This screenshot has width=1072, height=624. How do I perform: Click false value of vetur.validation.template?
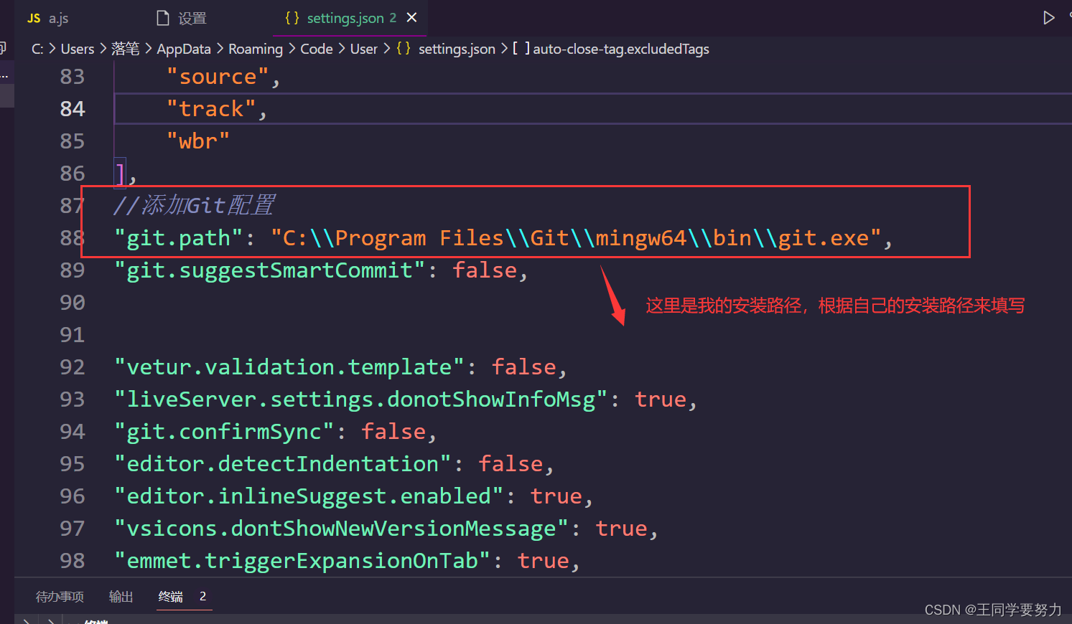[x=524, y=367]
